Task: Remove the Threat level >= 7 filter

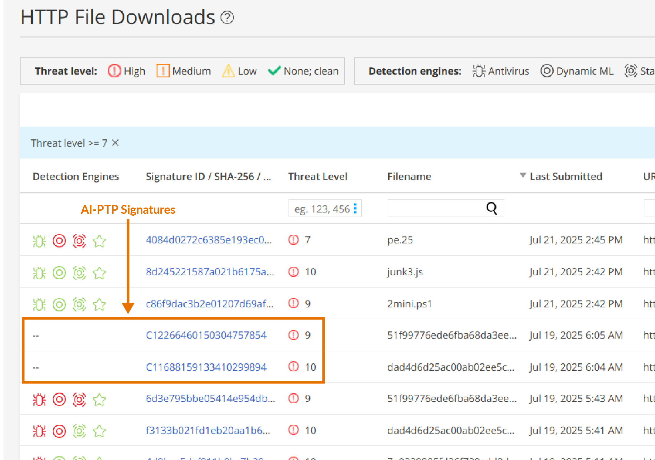Action: (115, 143)
